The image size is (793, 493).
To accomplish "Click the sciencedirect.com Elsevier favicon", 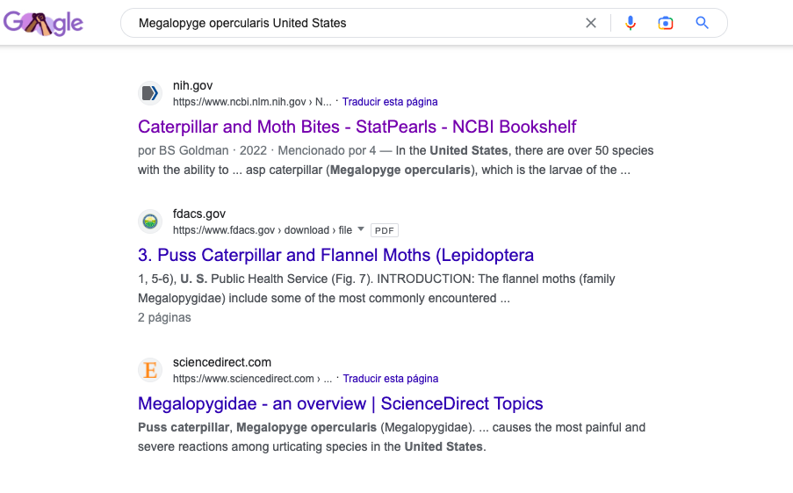I will [x=150, y=370].
